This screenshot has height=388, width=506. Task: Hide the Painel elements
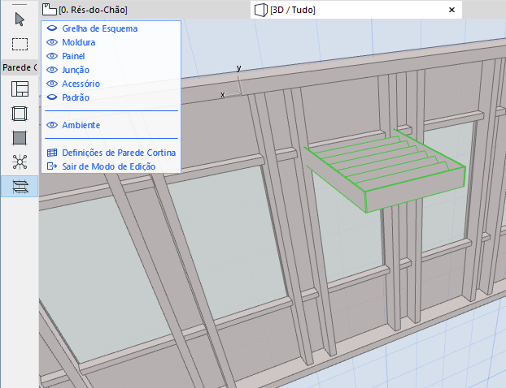[x=52, y=56]
